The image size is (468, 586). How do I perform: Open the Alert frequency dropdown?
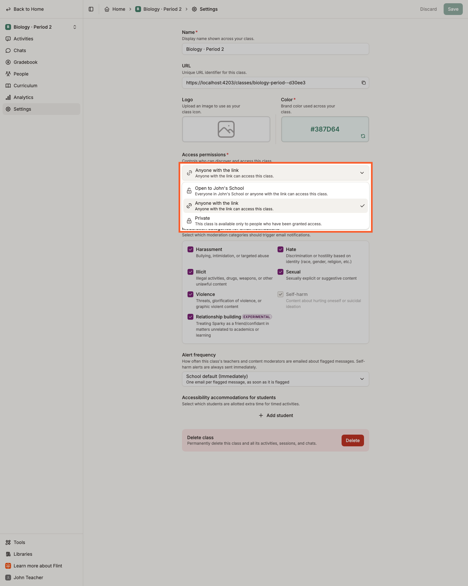click(276, 379)
